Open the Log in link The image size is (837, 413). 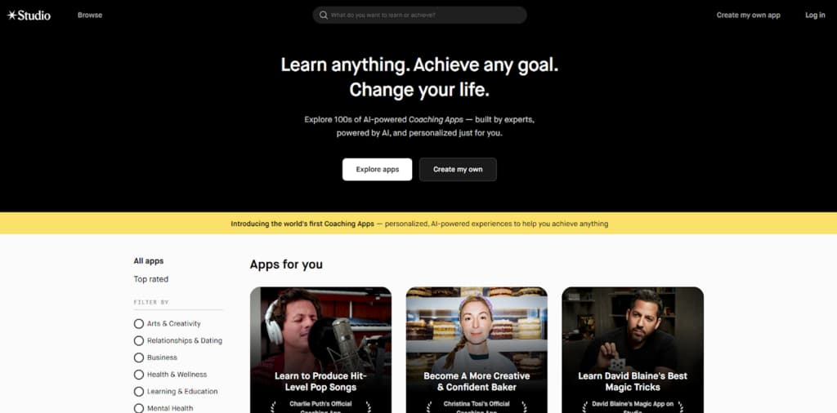coord(815,15)
